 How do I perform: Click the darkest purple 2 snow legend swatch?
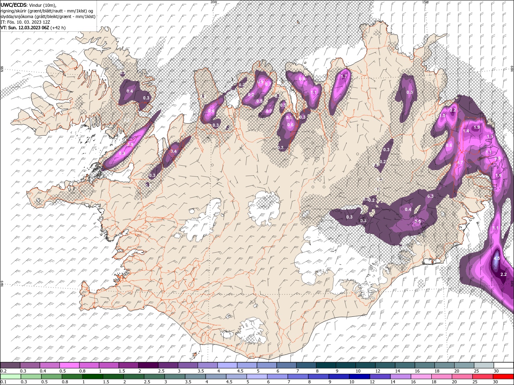(x=149, y=365)
